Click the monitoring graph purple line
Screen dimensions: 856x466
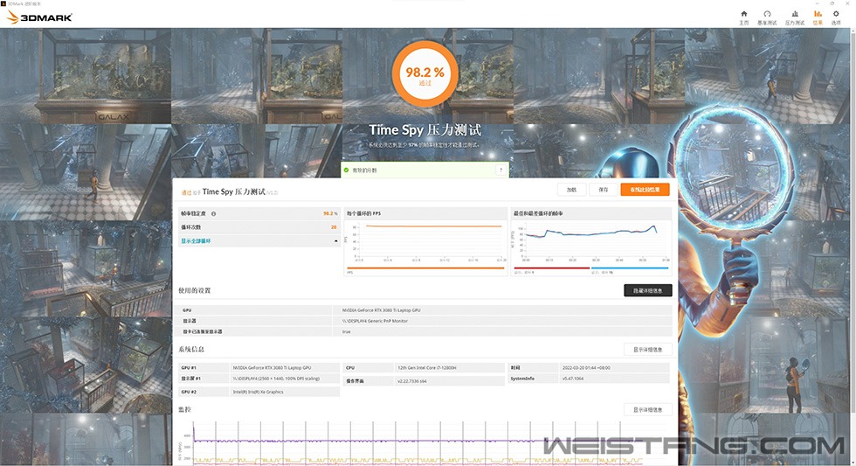tap(349, 441)
